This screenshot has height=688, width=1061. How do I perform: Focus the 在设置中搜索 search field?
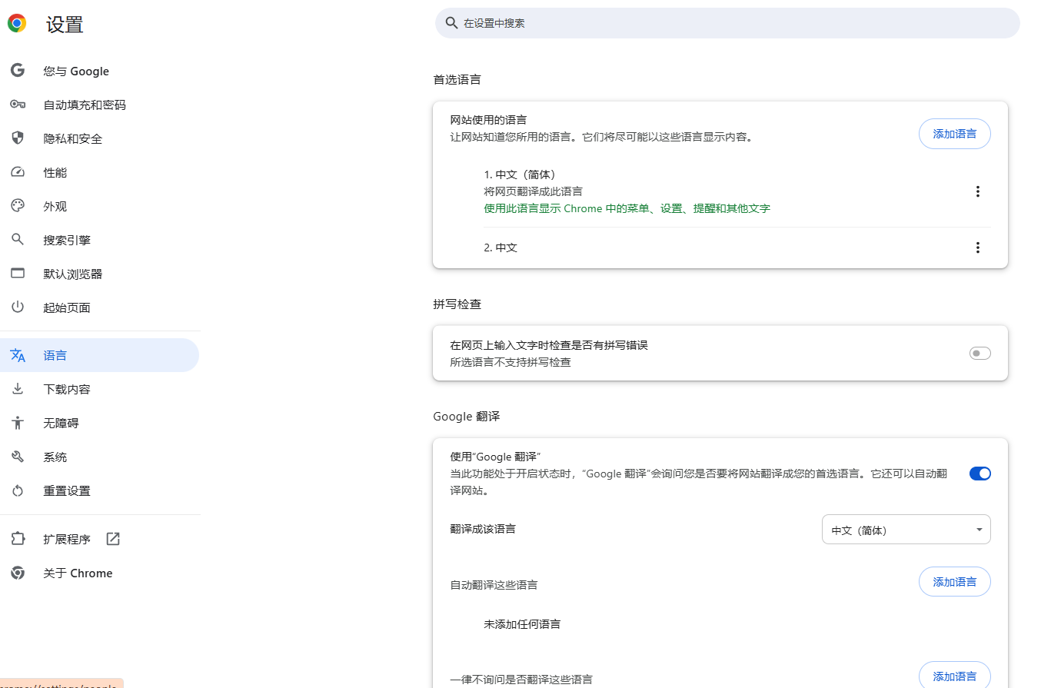pyautogui.click(x=727, y=23)
